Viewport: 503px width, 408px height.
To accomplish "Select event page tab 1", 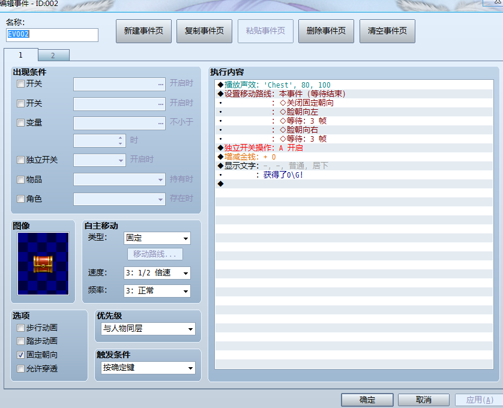I will (21, 55).
